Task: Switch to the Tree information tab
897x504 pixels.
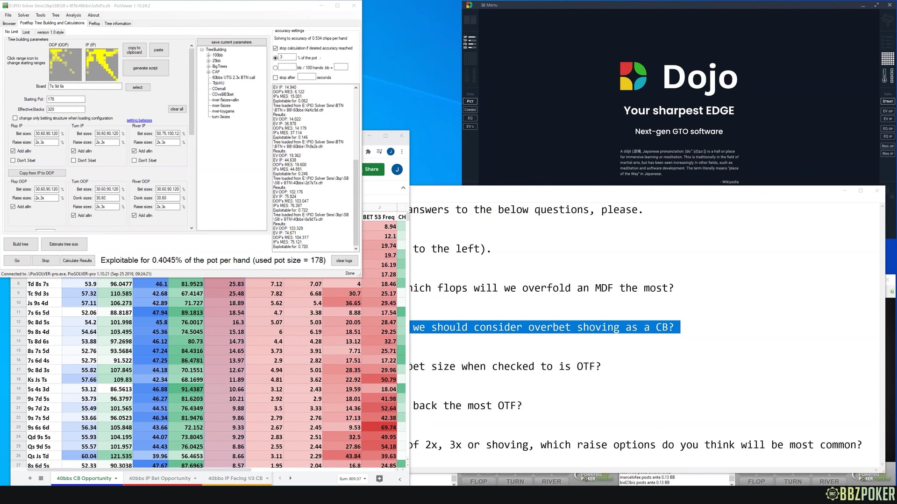Action: [118, 23]
